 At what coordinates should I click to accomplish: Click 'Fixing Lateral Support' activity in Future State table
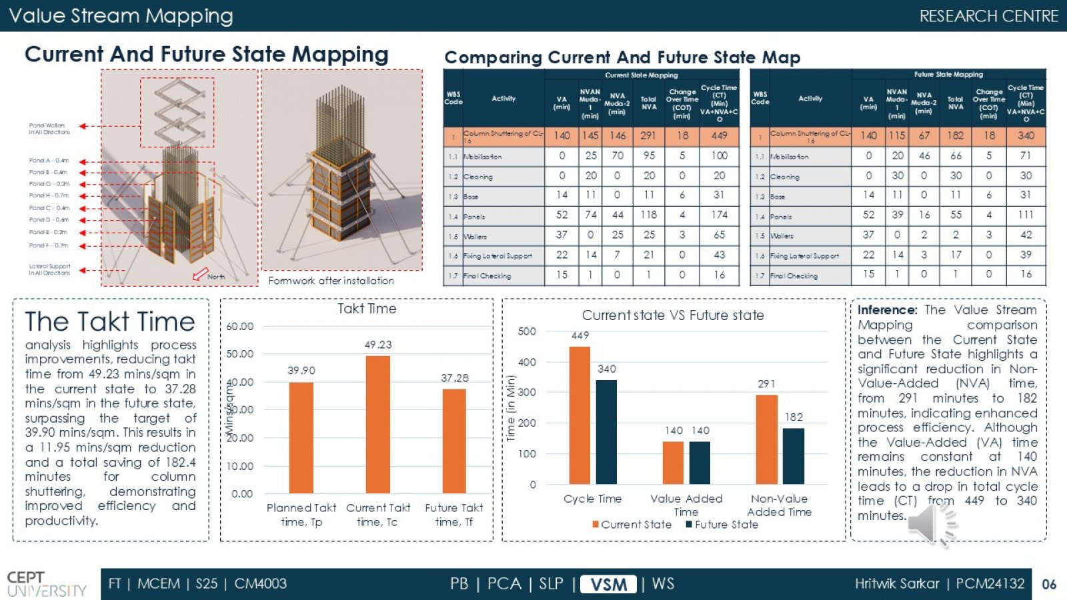(804, 256)
